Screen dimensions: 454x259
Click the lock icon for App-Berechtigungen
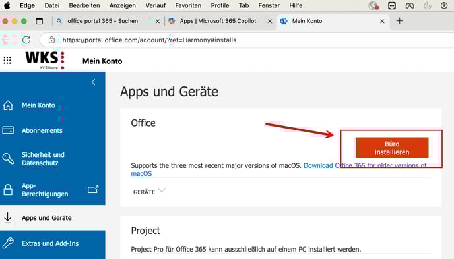pos(8,190)
